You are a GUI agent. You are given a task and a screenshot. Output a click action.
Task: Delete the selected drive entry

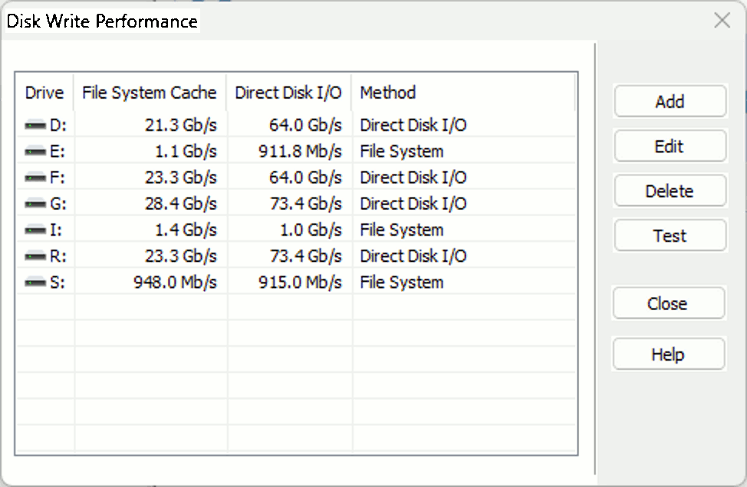[x=670, y=191]
